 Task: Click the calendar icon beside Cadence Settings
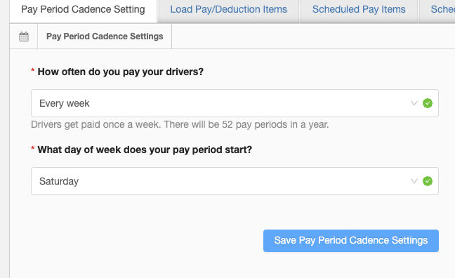click(24, 37)
